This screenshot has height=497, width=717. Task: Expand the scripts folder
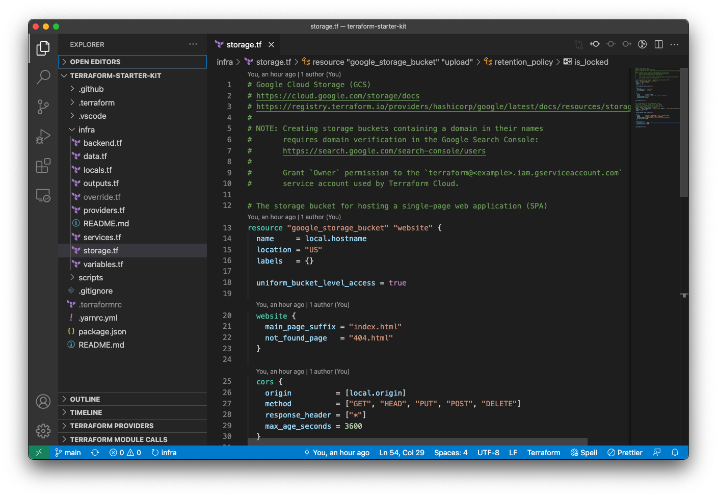[132, 277]
